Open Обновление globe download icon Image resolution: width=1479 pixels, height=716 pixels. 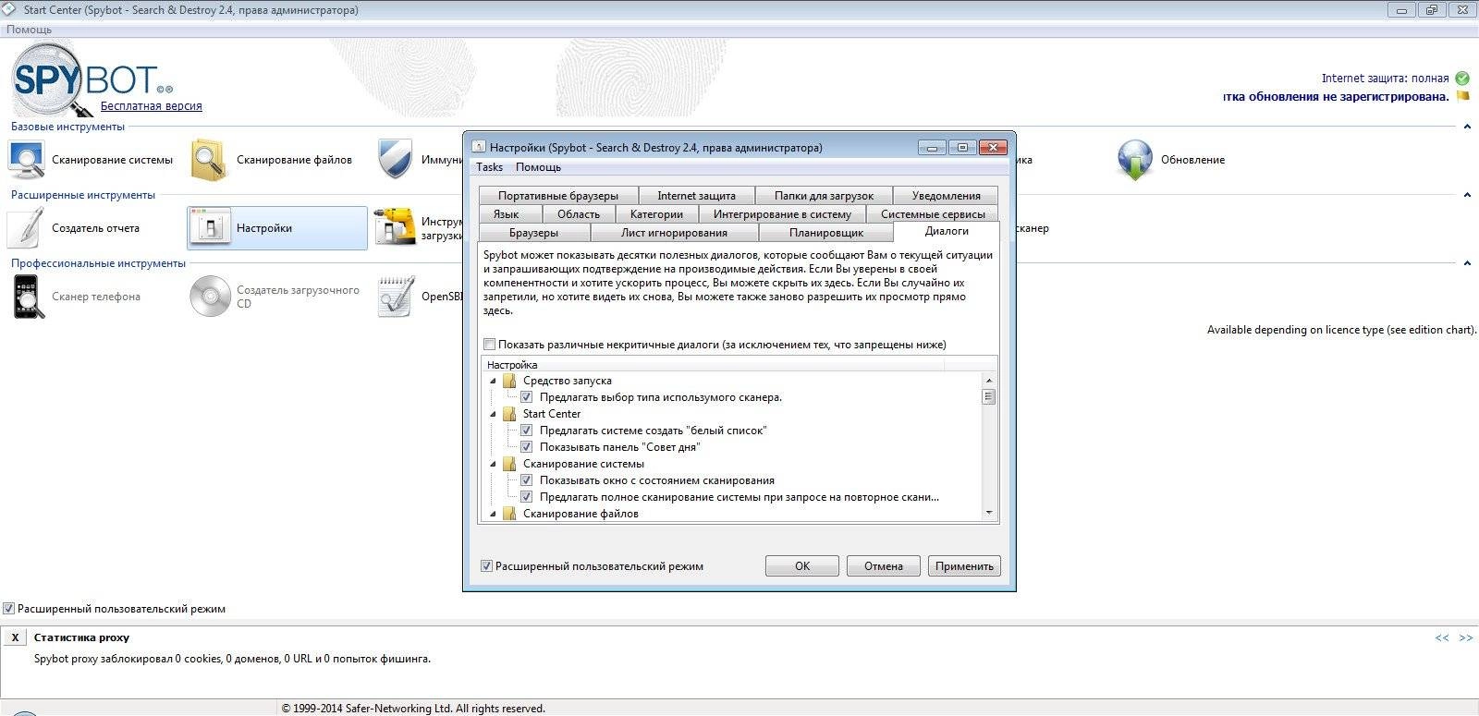(x=1134, y=160)
